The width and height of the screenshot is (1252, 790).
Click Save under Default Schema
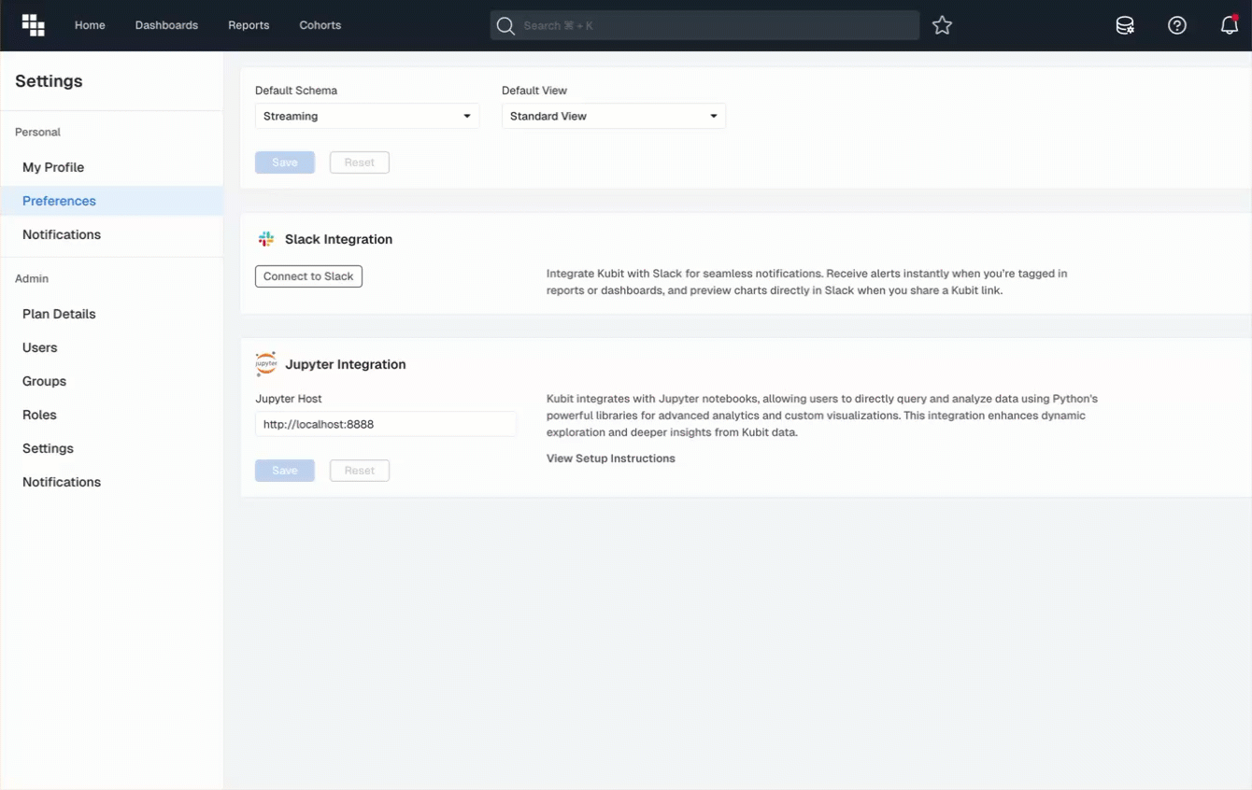click(285, 162)
